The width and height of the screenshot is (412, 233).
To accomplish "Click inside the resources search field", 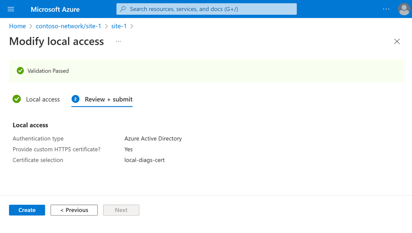I will pos(206,9).
